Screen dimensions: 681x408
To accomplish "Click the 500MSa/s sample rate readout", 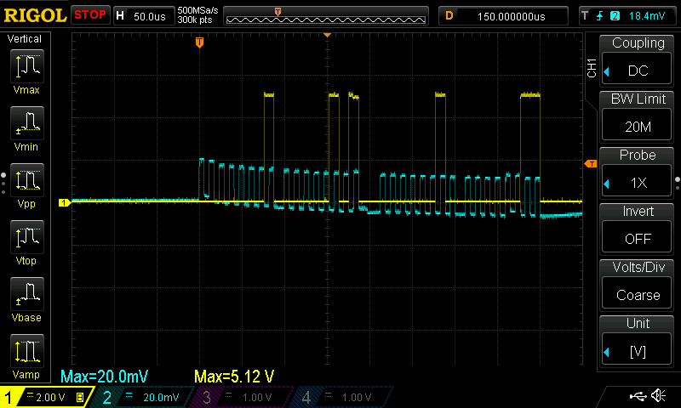I will (197, 10).
